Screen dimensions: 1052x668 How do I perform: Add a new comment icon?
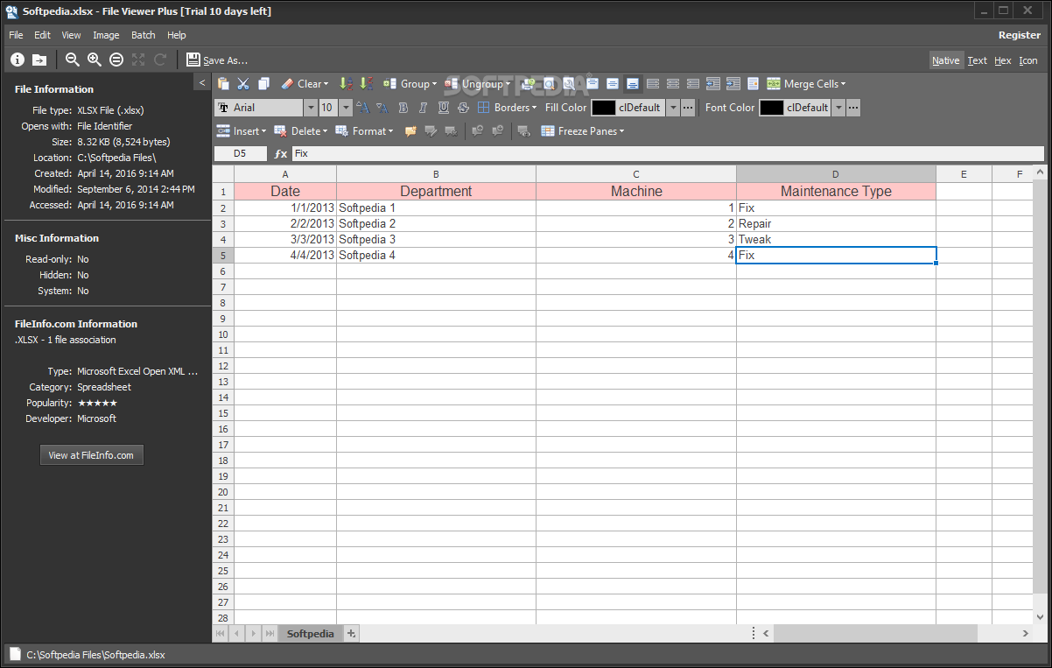point(410,131)
